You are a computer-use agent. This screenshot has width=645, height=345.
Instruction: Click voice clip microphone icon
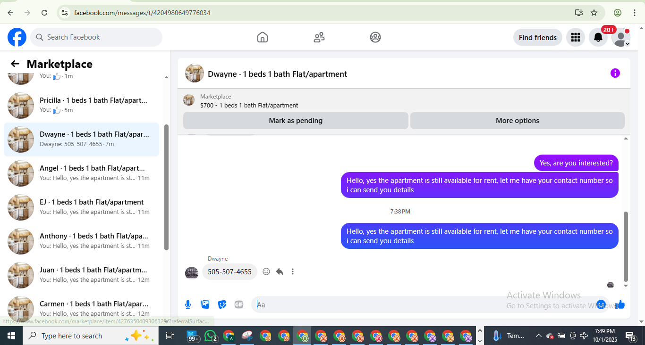188,304
